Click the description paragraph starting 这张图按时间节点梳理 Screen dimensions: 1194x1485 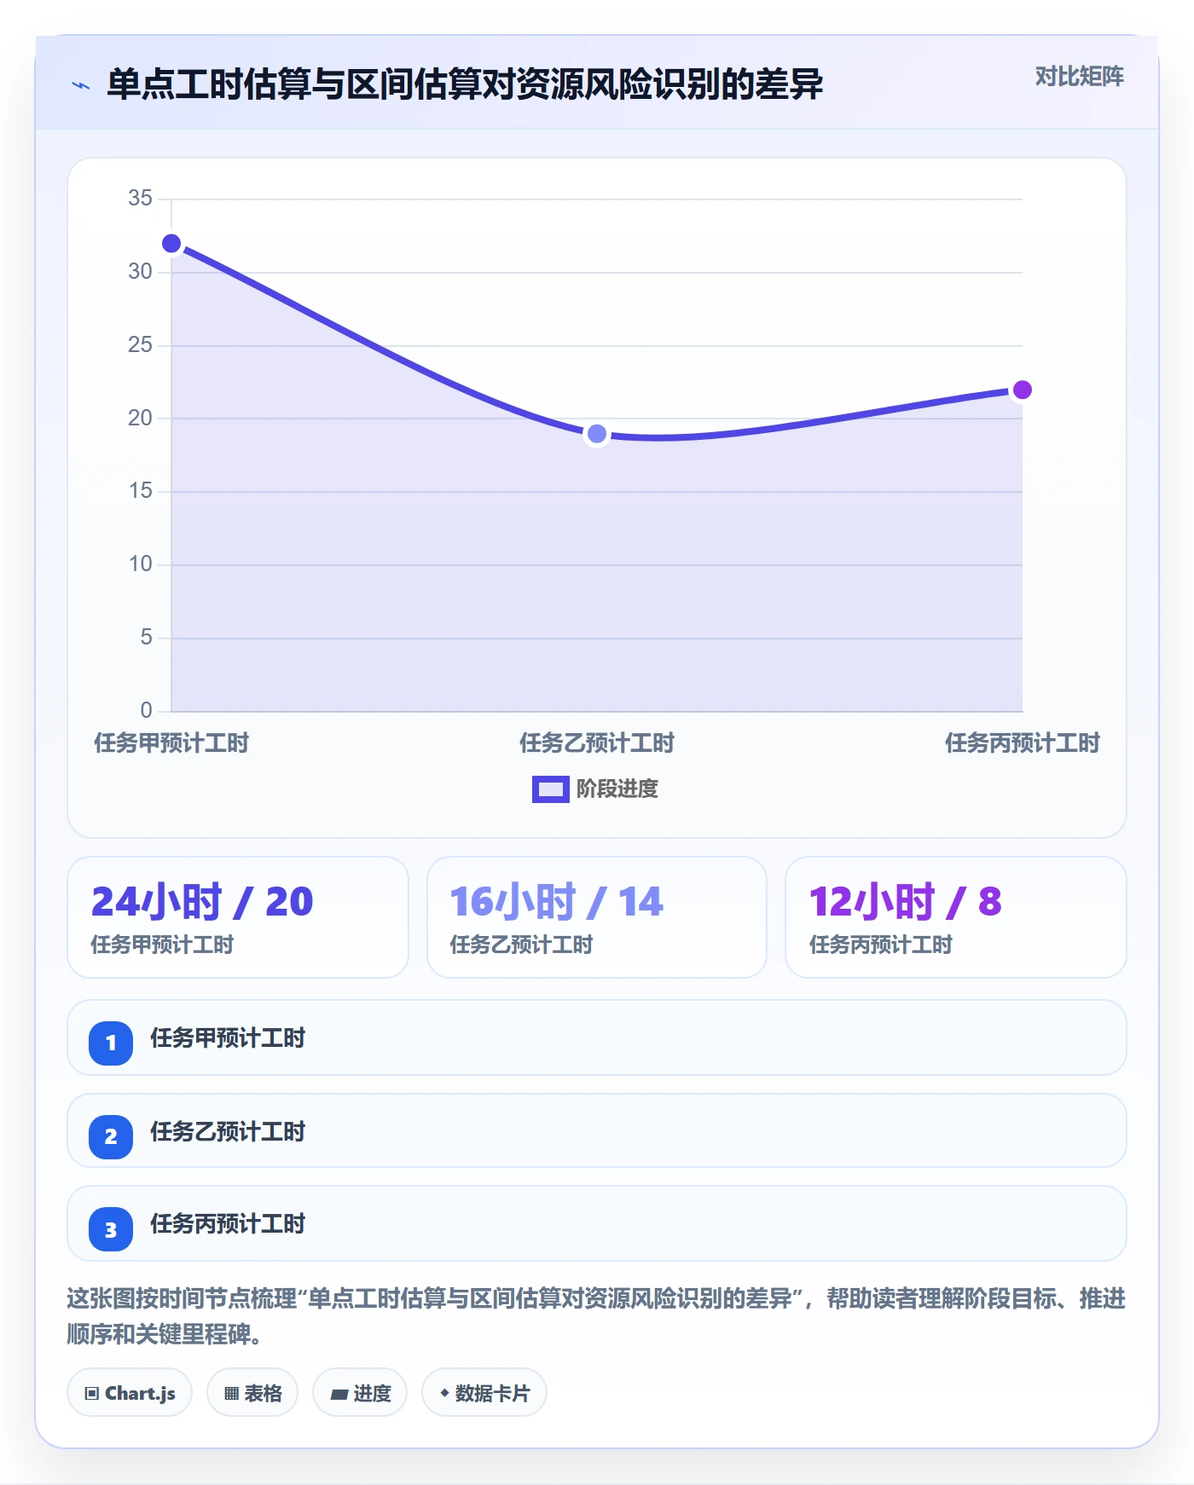(x=597, y=1316)
